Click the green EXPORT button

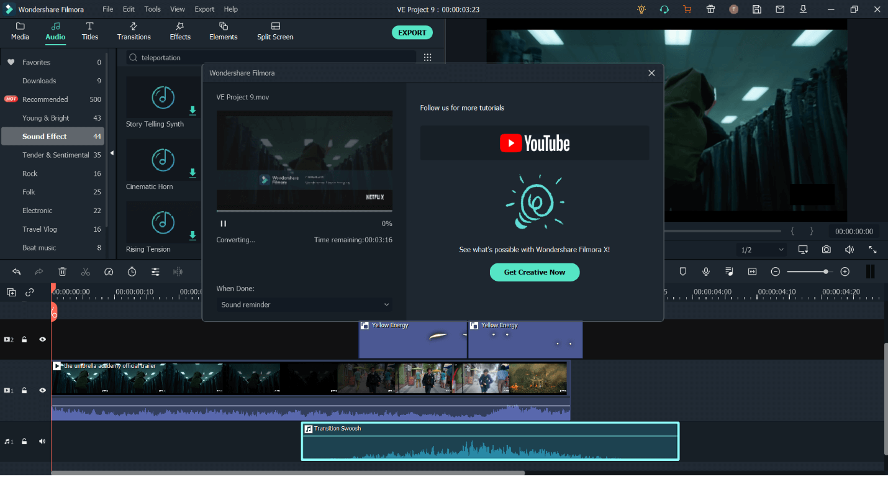tap(412, 33)
